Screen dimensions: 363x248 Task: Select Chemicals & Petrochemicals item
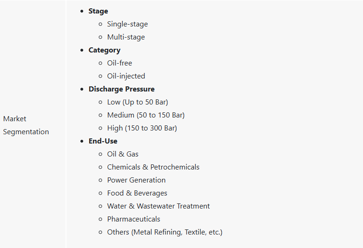point(153,167)
